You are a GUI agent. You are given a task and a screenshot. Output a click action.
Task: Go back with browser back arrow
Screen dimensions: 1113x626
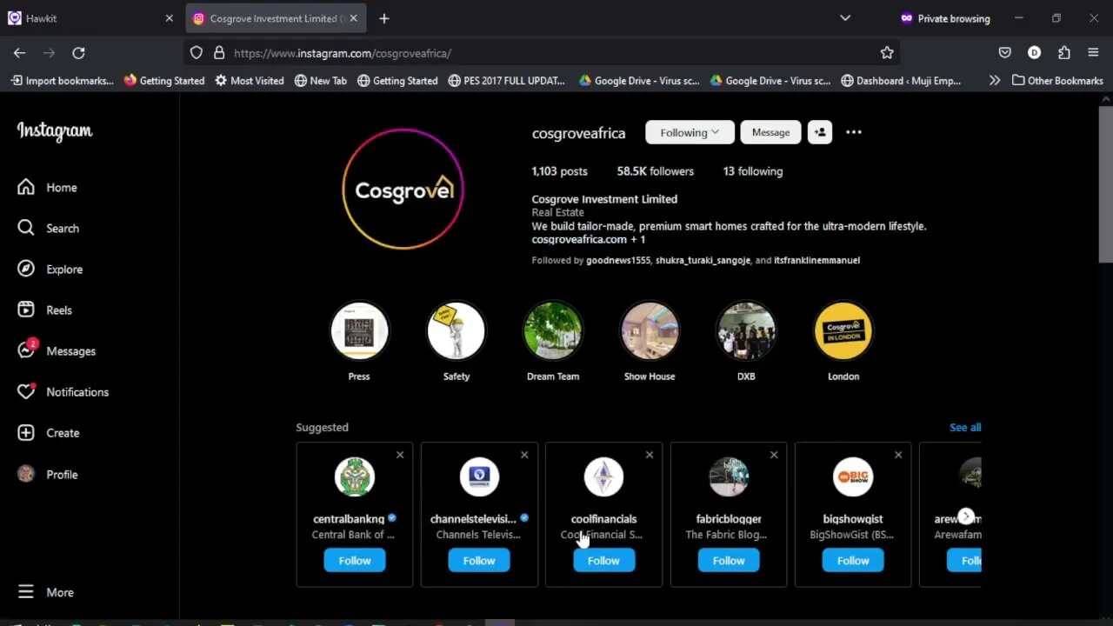19,53
